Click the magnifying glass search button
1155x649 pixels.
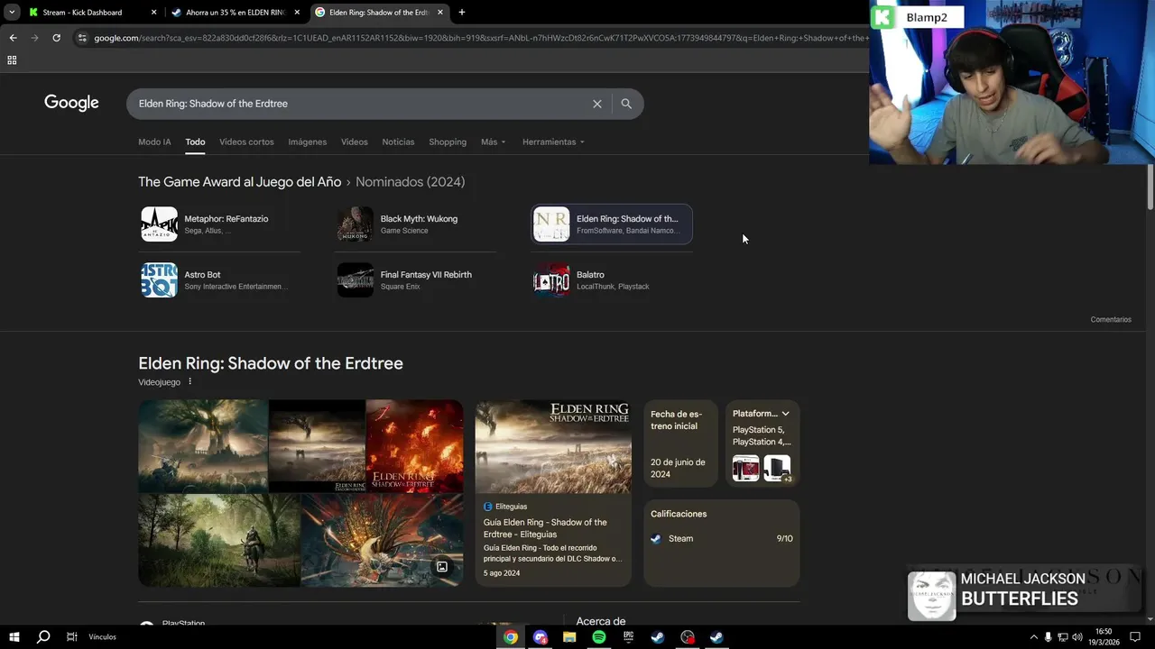coord(626,104)
